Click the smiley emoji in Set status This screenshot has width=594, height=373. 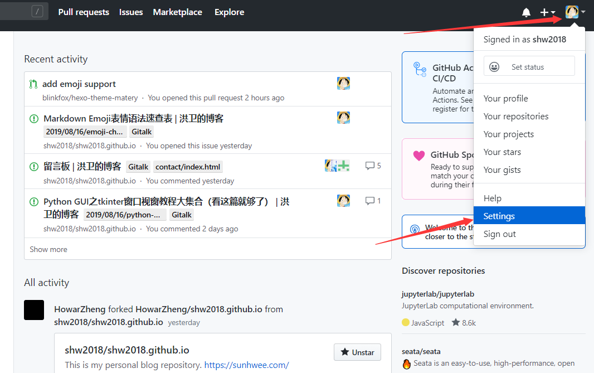494,67
